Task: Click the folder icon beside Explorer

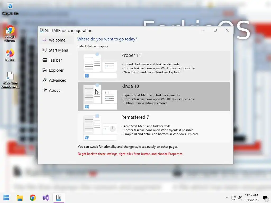Action: tap(44, 70)
